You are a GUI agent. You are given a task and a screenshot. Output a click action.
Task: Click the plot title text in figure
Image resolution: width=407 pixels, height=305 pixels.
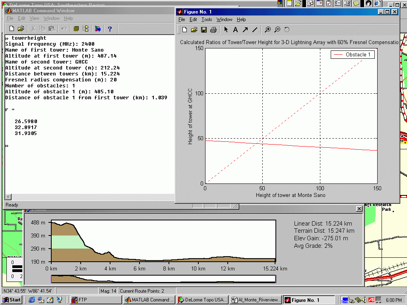(x=289, y=42)
